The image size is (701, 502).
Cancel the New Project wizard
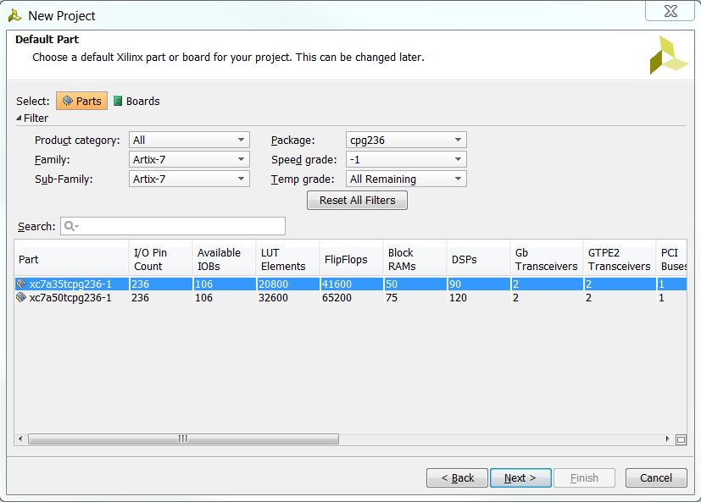coord(656,478)
